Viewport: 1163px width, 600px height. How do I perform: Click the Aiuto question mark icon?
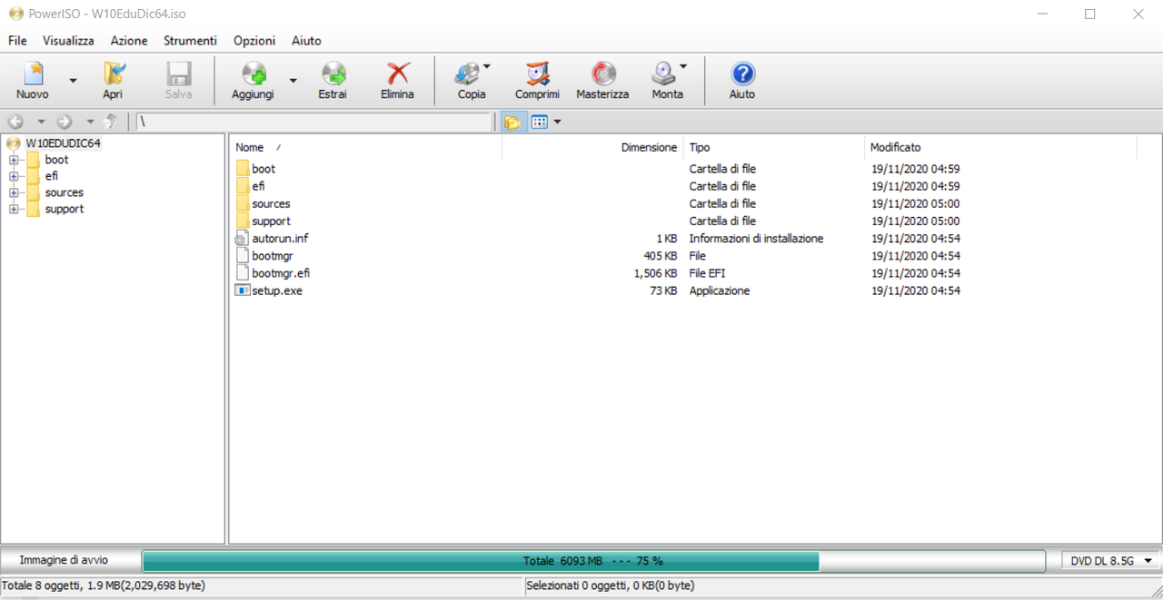[x=742, y=74]
